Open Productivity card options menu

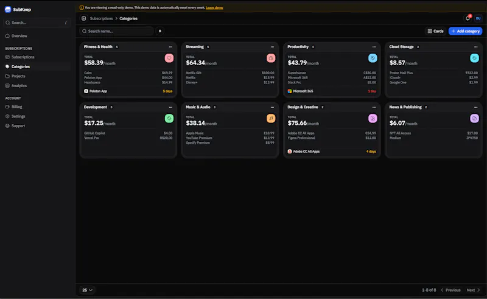coord(374,47)
